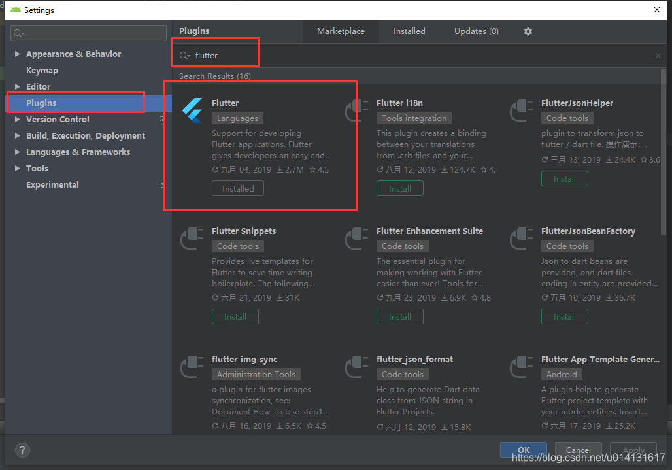Open the help question mark button

pyautogui.click(x=22, y=450)
